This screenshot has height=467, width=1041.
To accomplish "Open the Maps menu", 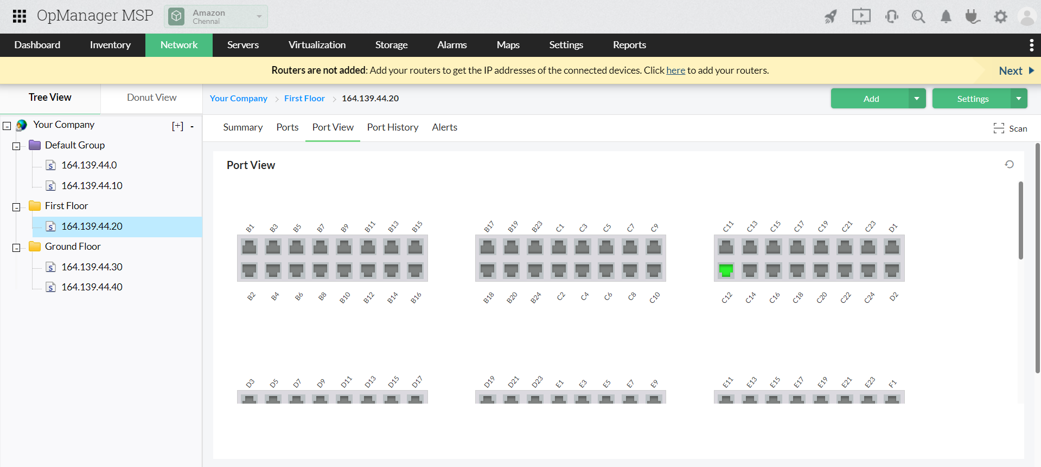I will point(508,45).
